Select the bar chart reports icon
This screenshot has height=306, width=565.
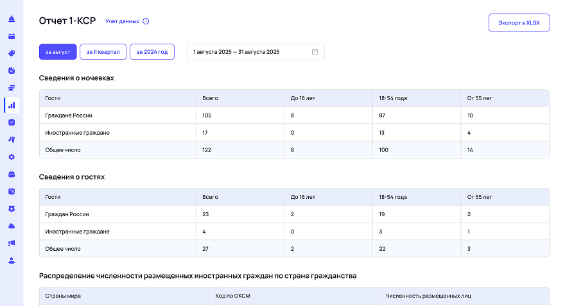tap(12, 105)
